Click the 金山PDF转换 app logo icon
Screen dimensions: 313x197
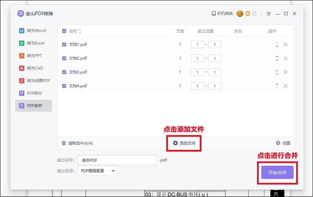click(21, 14)
